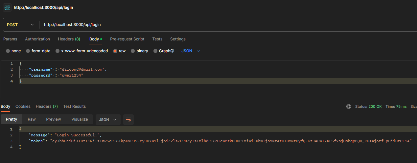Open the POST method dropdown
This screenshot has height=163, width=417.
coord(20,25)
